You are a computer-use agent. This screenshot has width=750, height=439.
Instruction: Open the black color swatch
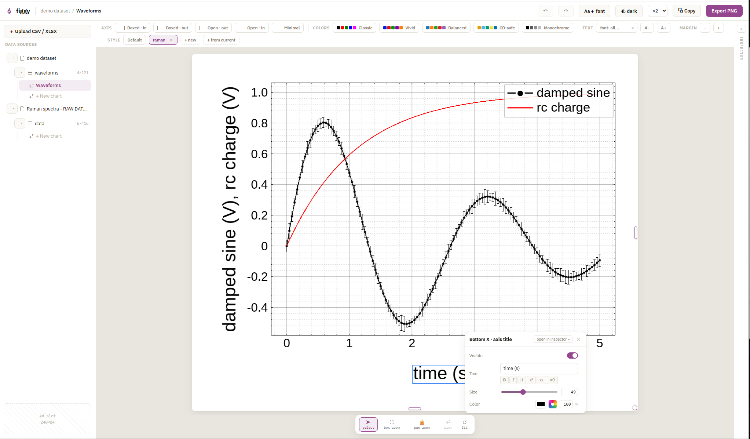[x=541, y=404]
